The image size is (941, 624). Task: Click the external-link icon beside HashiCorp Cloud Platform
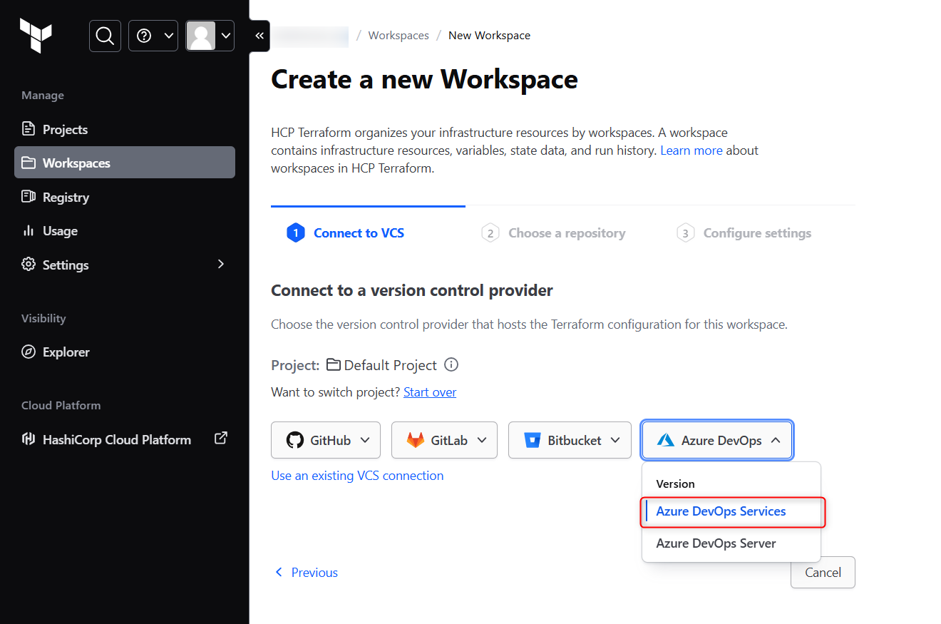221,439
